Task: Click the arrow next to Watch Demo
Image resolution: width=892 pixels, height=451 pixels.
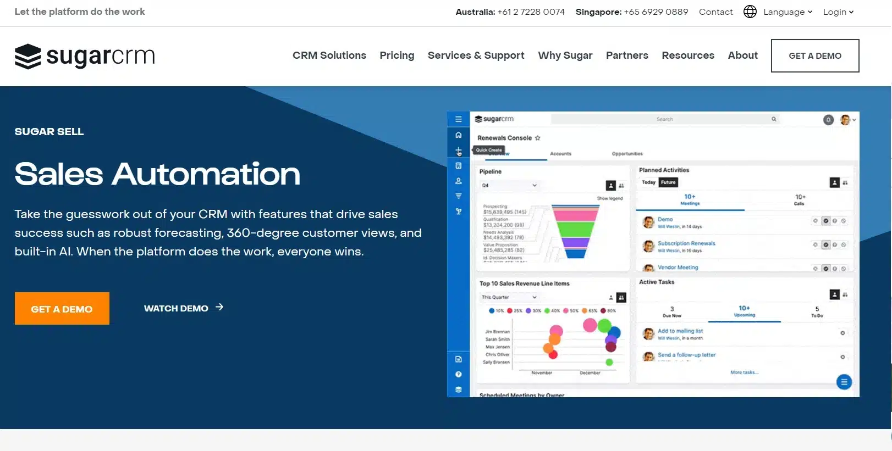Action: 219,307
